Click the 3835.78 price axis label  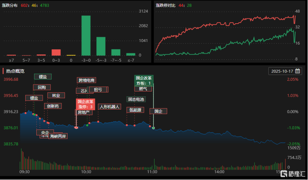pos(11,144)
